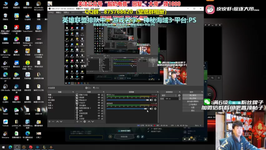Open the AVerMedia RECentral 4 shortcut
Screen dimensions: 266x150
tap(39, 6)
